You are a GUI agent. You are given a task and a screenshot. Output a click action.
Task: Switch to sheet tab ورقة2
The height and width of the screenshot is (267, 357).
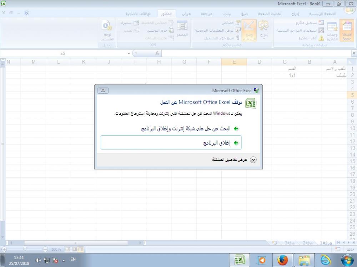coord(308,243)
